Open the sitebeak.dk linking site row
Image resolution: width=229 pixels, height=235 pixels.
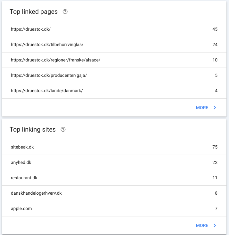(114, 147)
